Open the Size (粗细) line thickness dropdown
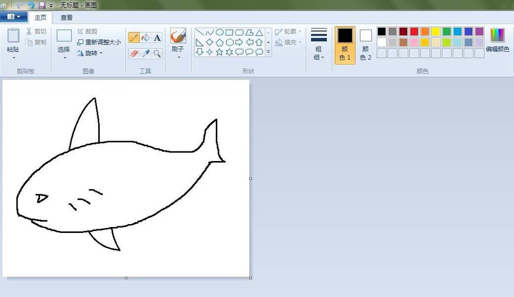 [x=319, y=45]
